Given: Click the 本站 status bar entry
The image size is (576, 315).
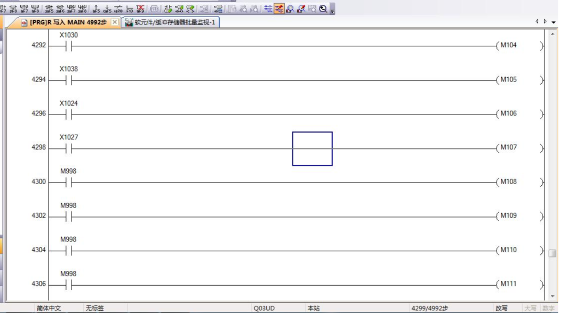Looking at the screenshot, I should (314, 309).
